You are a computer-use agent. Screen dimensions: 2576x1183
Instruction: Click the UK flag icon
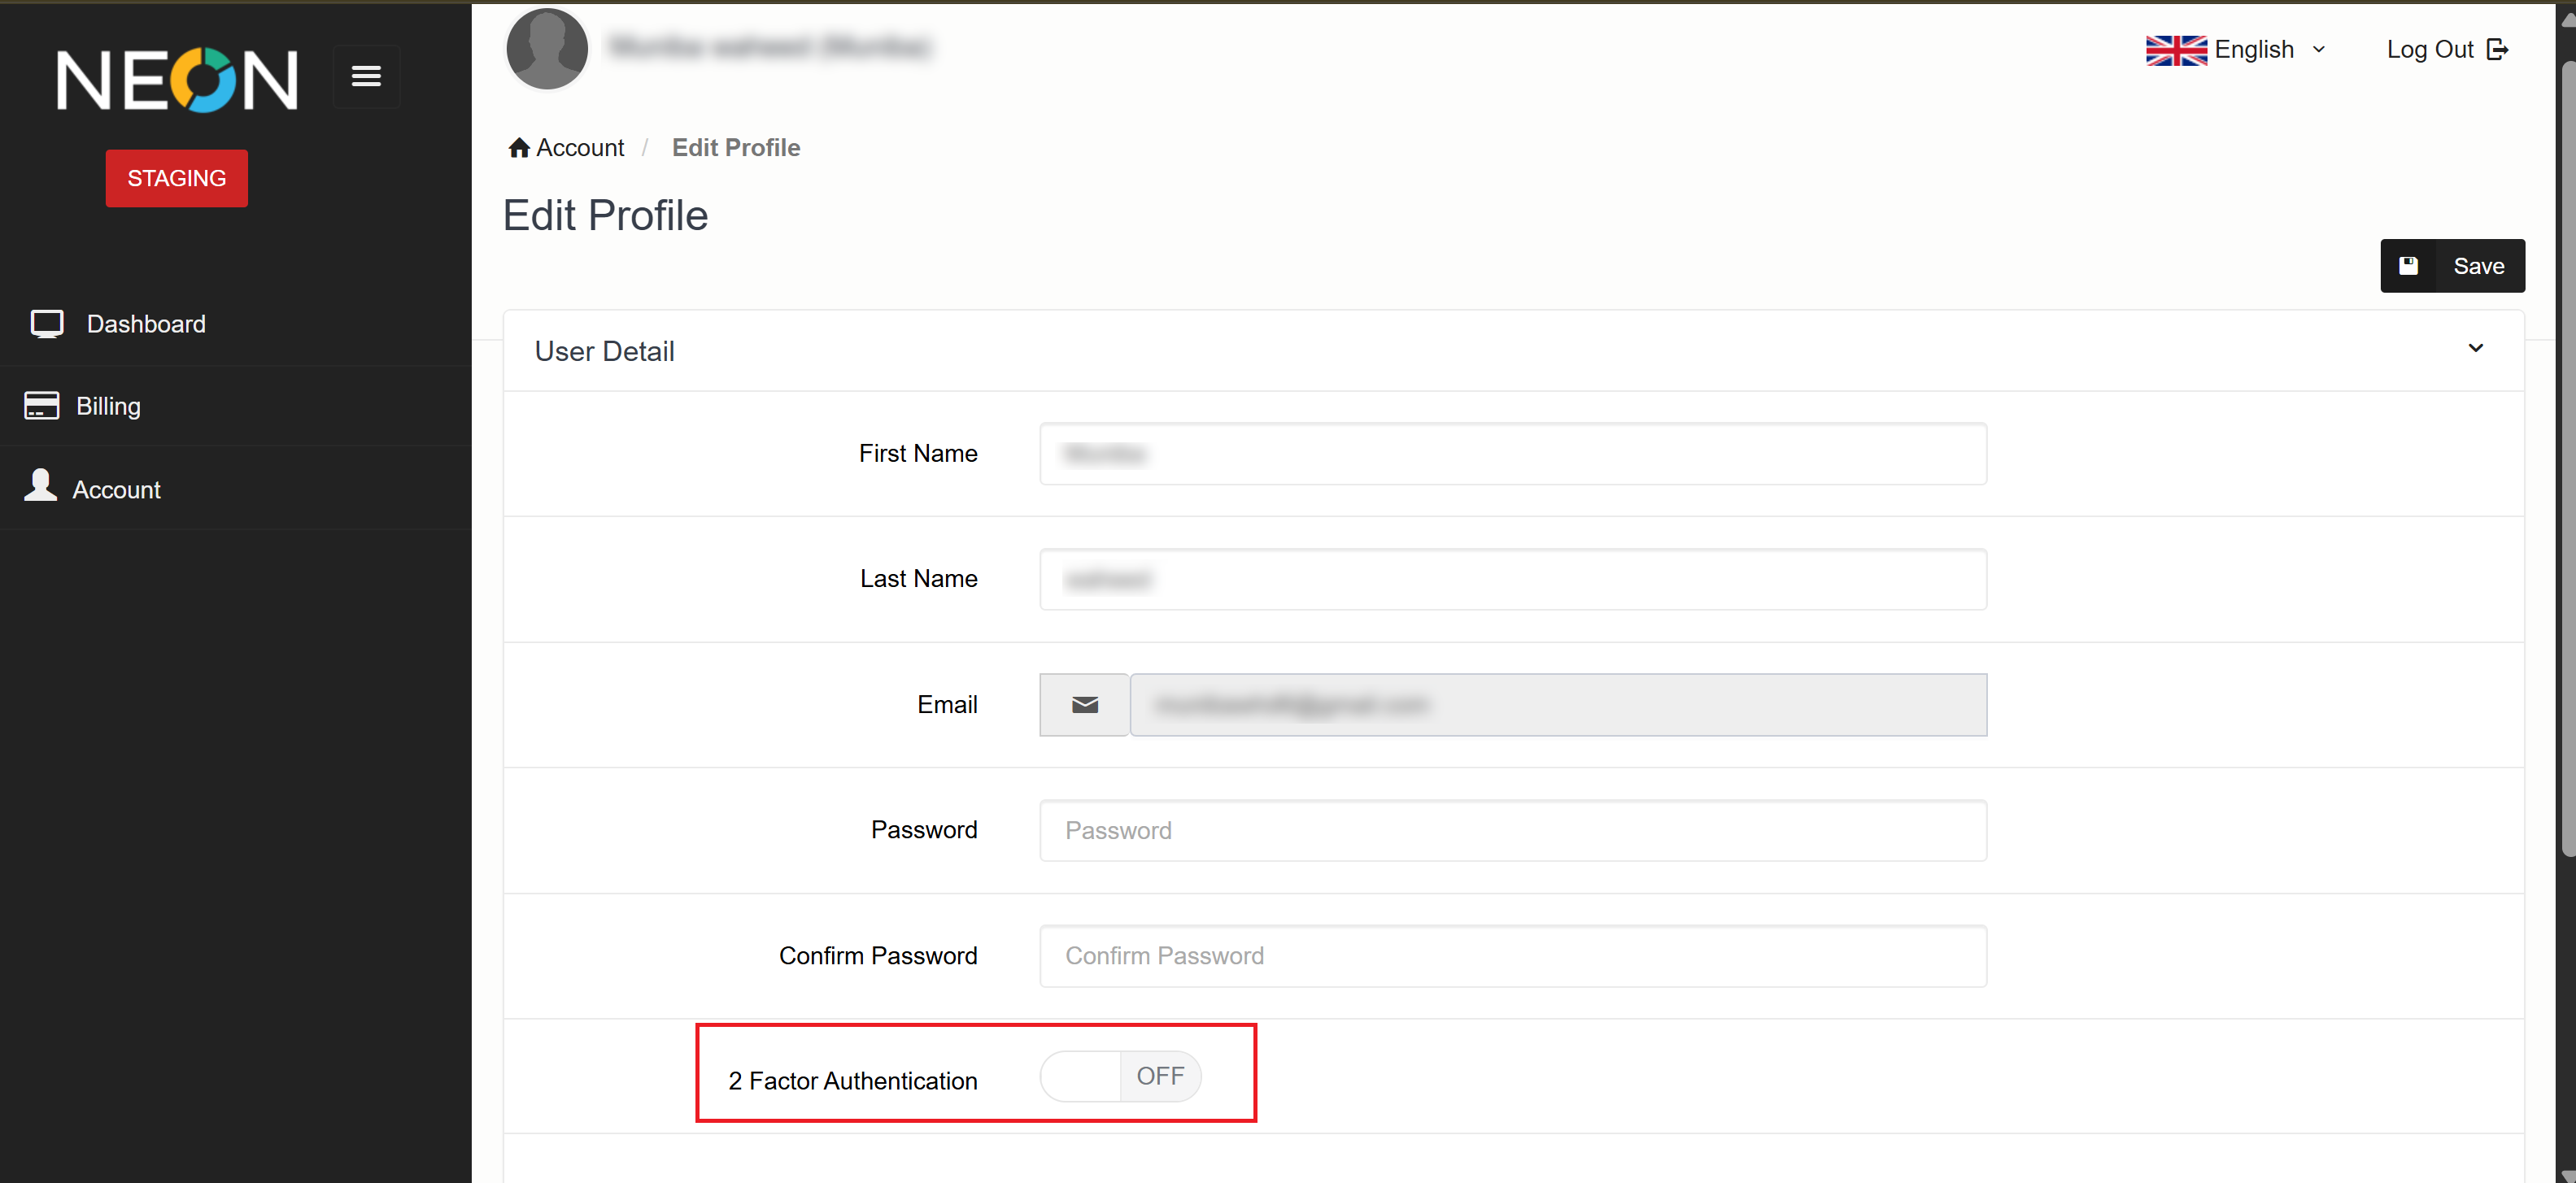[2175, 50]
